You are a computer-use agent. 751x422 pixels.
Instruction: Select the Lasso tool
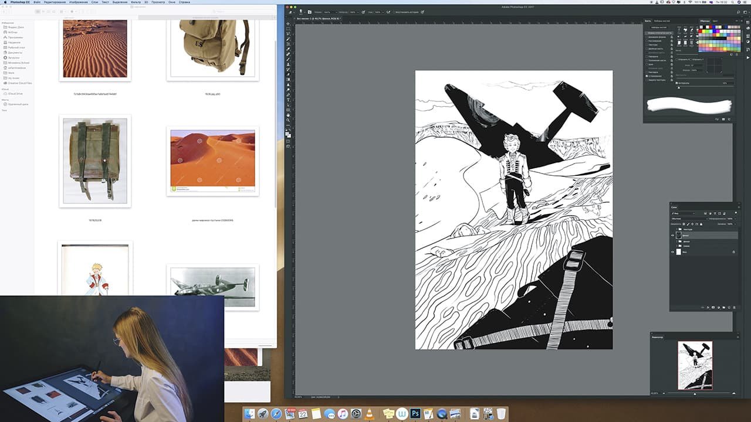coord(288,34)
